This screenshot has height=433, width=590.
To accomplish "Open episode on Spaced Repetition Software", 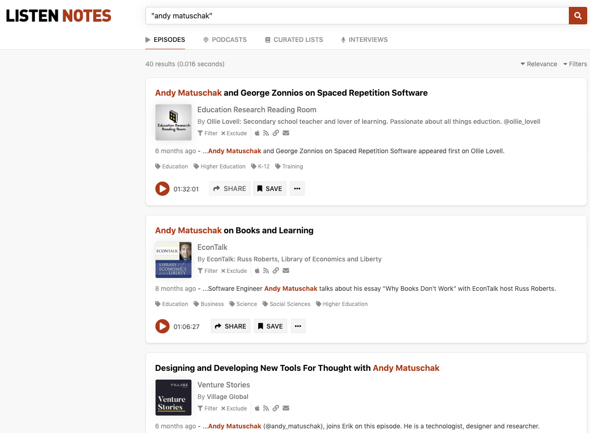I will pos(291,92).
